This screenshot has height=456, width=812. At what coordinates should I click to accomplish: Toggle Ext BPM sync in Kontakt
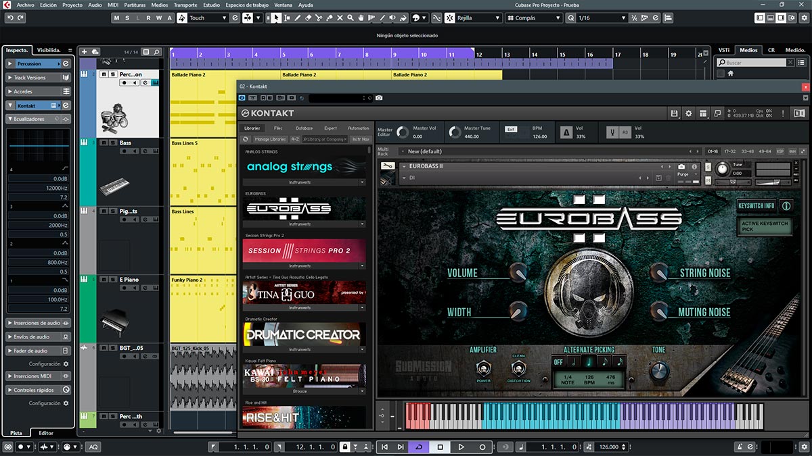tap(511, 128)
